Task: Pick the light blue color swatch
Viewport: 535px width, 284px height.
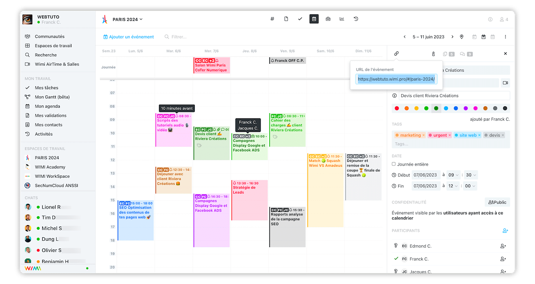Action: [x=446, y=108]
